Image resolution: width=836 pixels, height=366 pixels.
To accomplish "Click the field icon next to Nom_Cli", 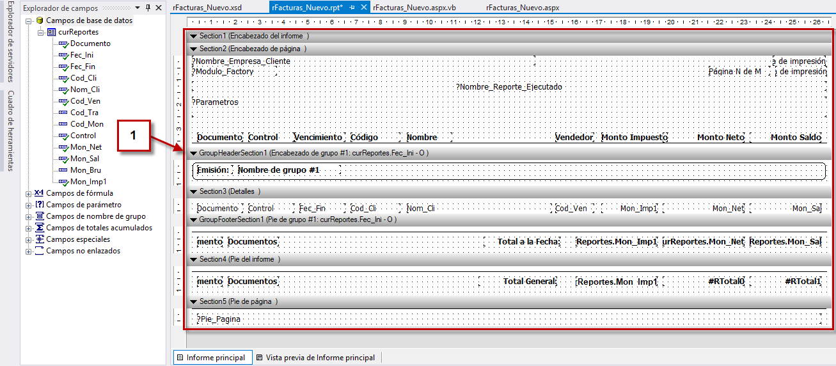I will (x=63, y=90).
